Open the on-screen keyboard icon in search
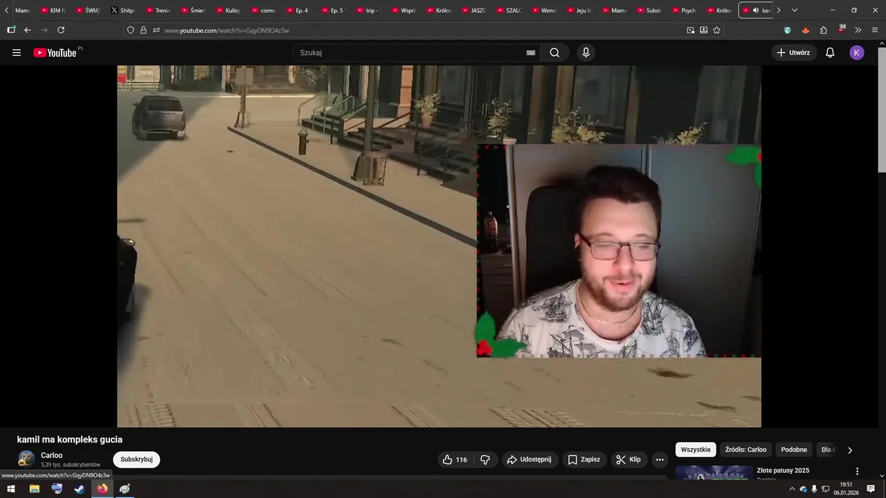The image size is (886, 498). (x=531, y=53)
